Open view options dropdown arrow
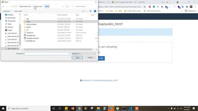The width and height of the screenshot is (198, 111). tap(86, 11)
